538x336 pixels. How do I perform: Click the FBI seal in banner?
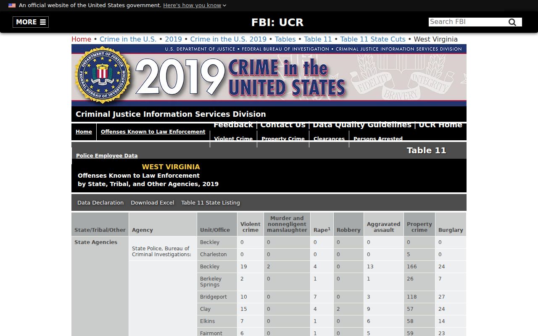coord(103,75)
